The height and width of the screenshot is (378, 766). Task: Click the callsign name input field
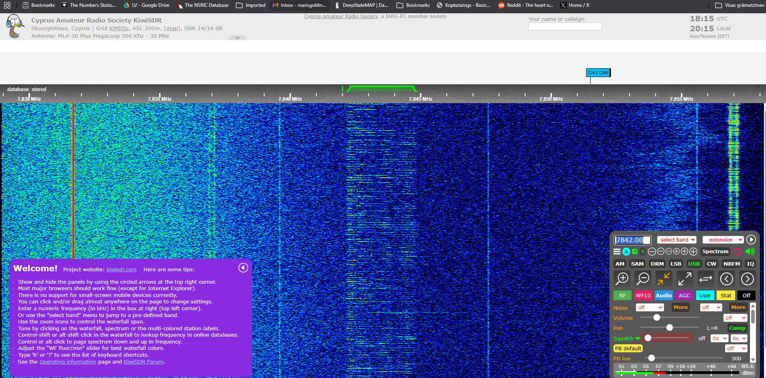point(564,27)
